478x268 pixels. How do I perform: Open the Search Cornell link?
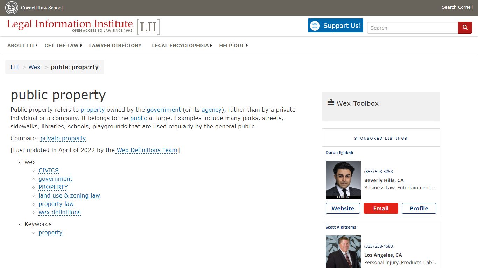click(x=457, y=7)
